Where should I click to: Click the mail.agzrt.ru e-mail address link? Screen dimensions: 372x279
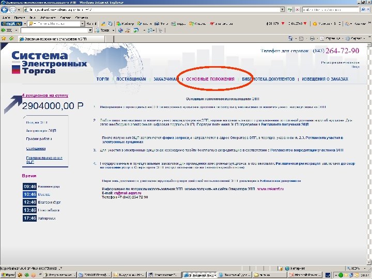[128, 193]
